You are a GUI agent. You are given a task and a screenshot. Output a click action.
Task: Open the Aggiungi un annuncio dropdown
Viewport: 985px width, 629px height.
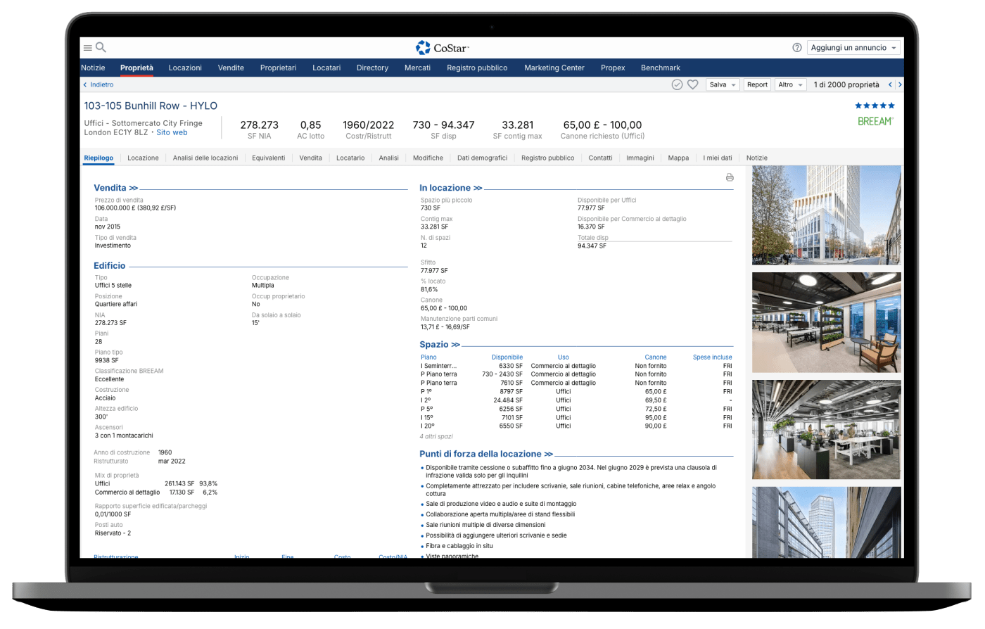click(x=853, y=48)
